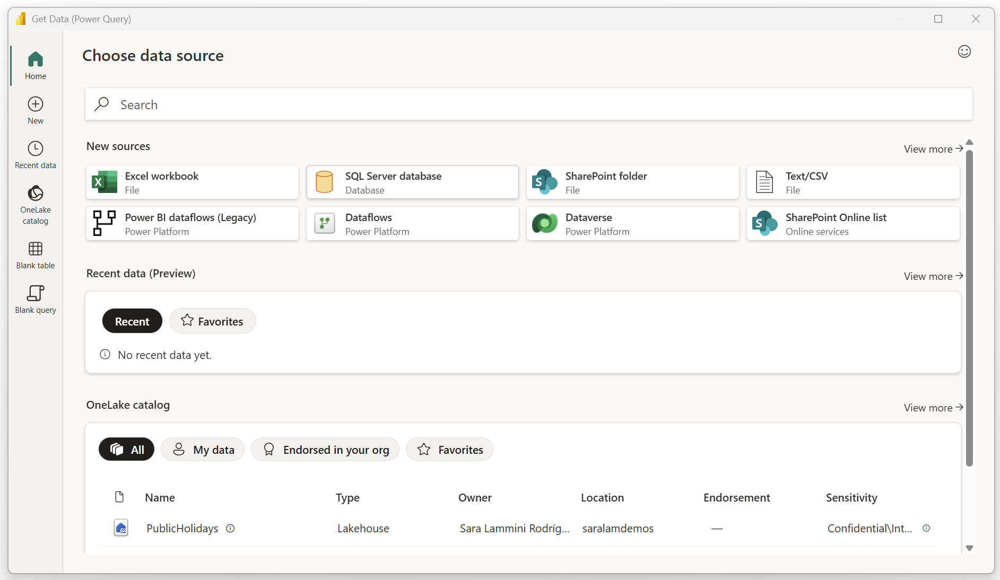
Task: Select the SharePoint Online list icon
Action: pyautogui.click(x=765, y=223)
